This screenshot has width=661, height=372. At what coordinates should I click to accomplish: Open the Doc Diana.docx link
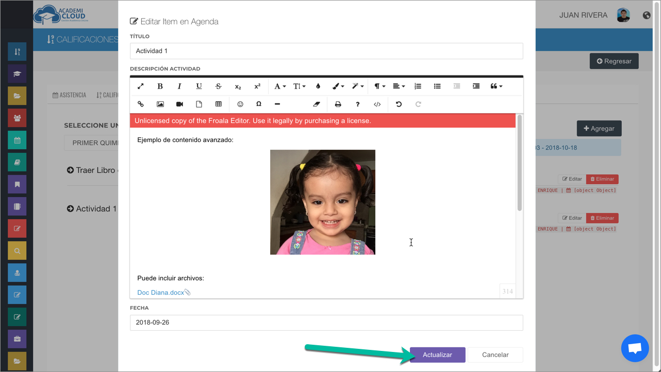tap(160, 292)
